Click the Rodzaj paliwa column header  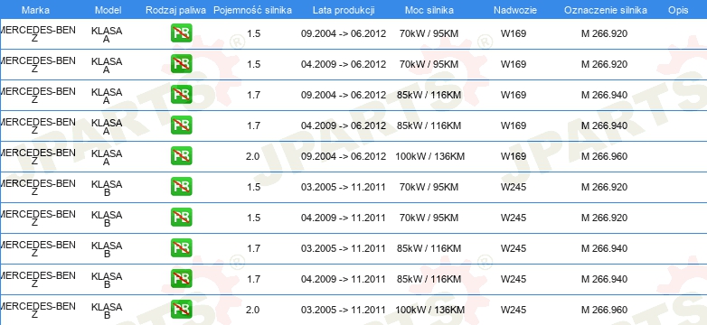[x=176, y=10]
